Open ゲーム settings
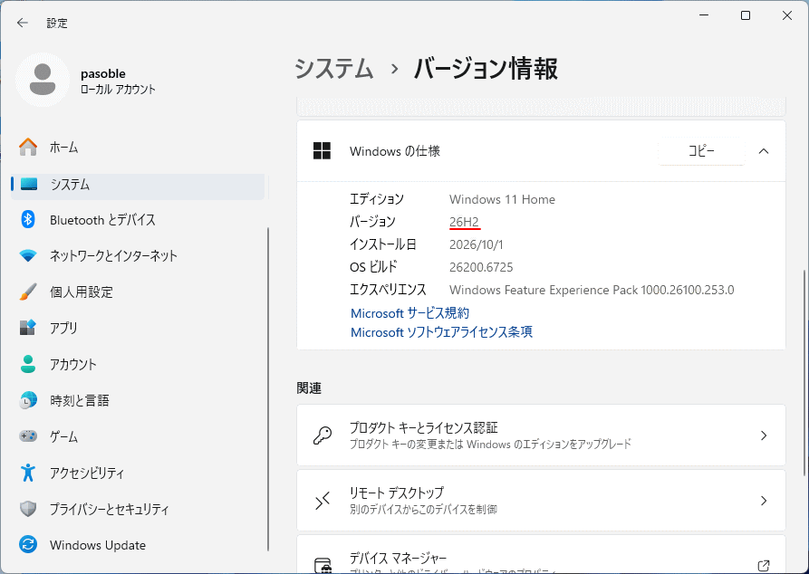This screenshot has height=574, width=809. (138, 436)
